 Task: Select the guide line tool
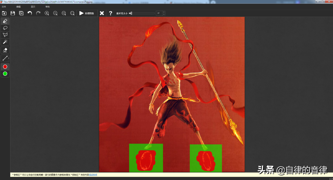(5, 58)
